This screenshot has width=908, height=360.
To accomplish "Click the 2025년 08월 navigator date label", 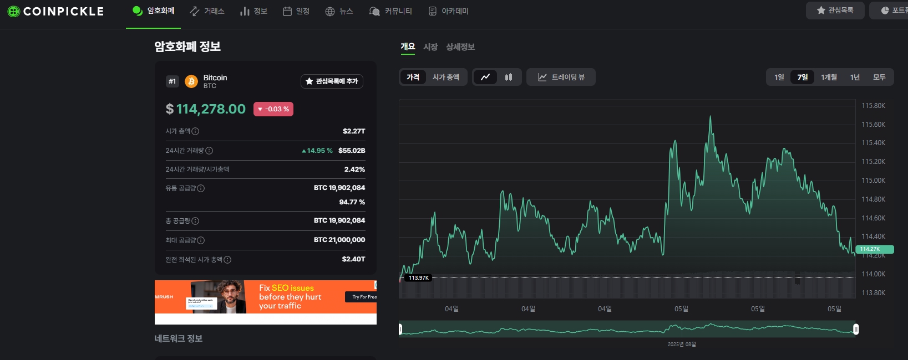I will pyautogui.click(x=682, y=344).
